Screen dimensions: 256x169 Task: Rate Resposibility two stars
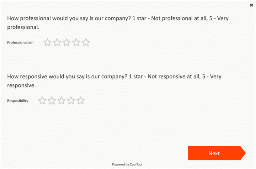[52, 101]
